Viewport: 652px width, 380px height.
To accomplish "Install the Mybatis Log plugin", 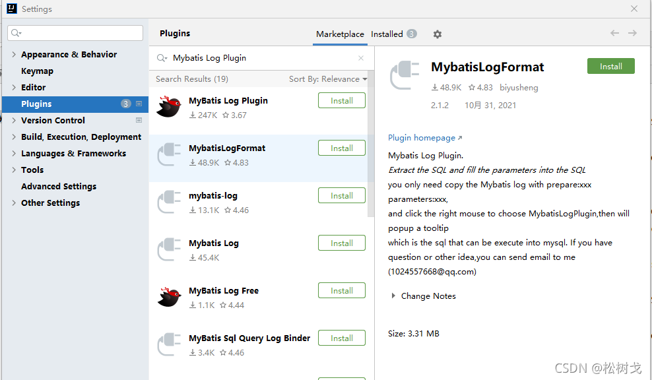I will click(342, 243).
